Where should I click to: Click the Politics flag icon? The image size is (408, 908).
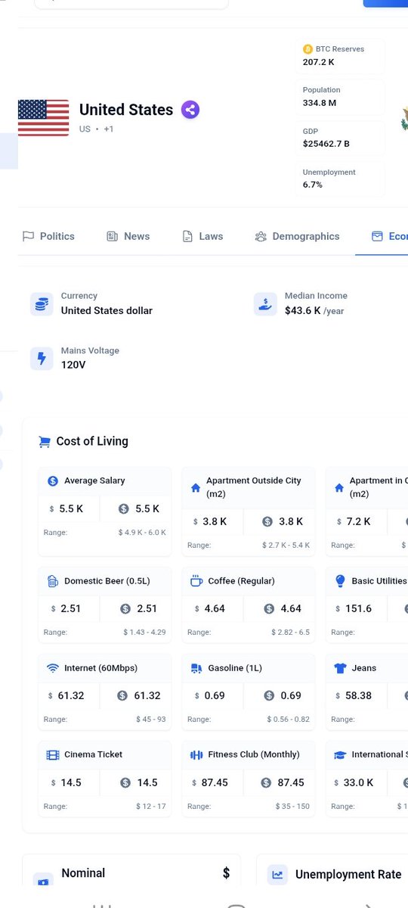(x=29, y=236)
